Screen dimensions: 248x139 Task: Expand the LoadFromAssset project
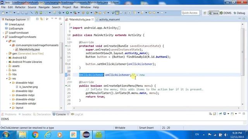tap(3, 33)
